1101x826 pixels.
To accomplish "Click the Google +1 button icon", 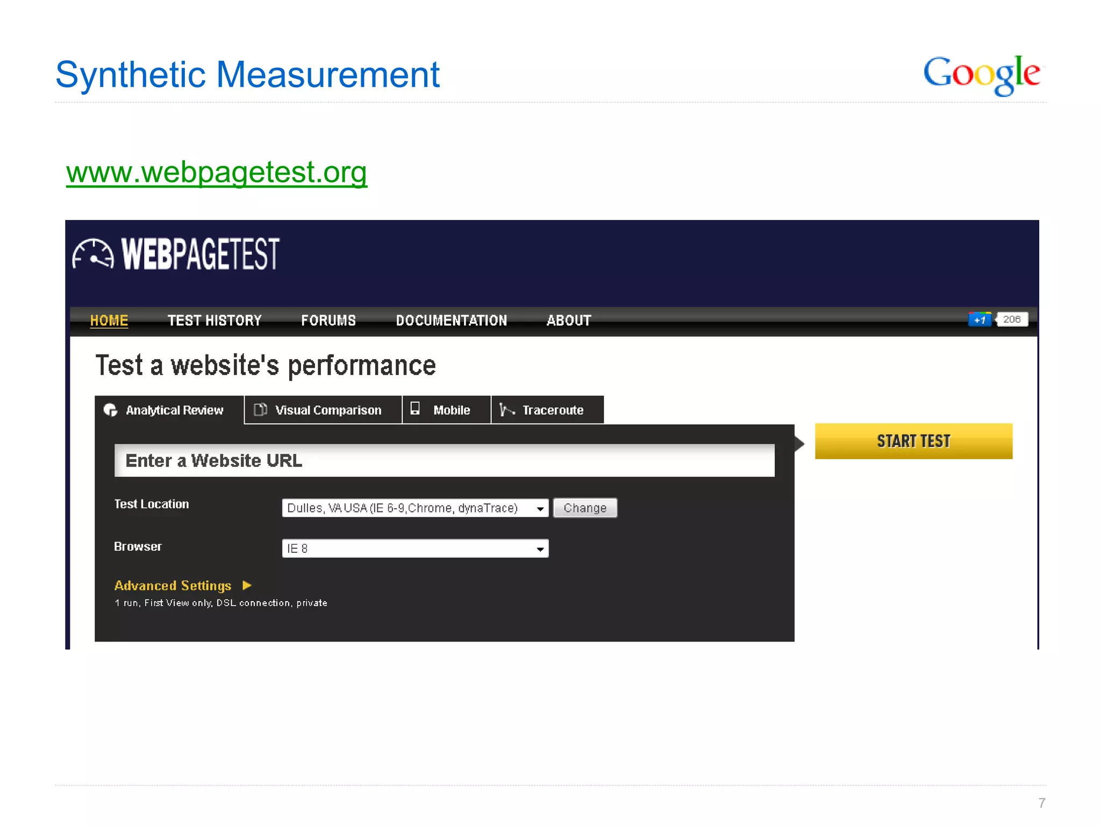I will pyautogui.click(x=980, y=319).
